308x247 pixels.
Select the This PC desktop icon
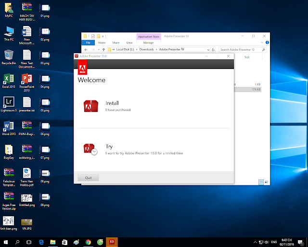pyautogui.click(x=9, y=34)
